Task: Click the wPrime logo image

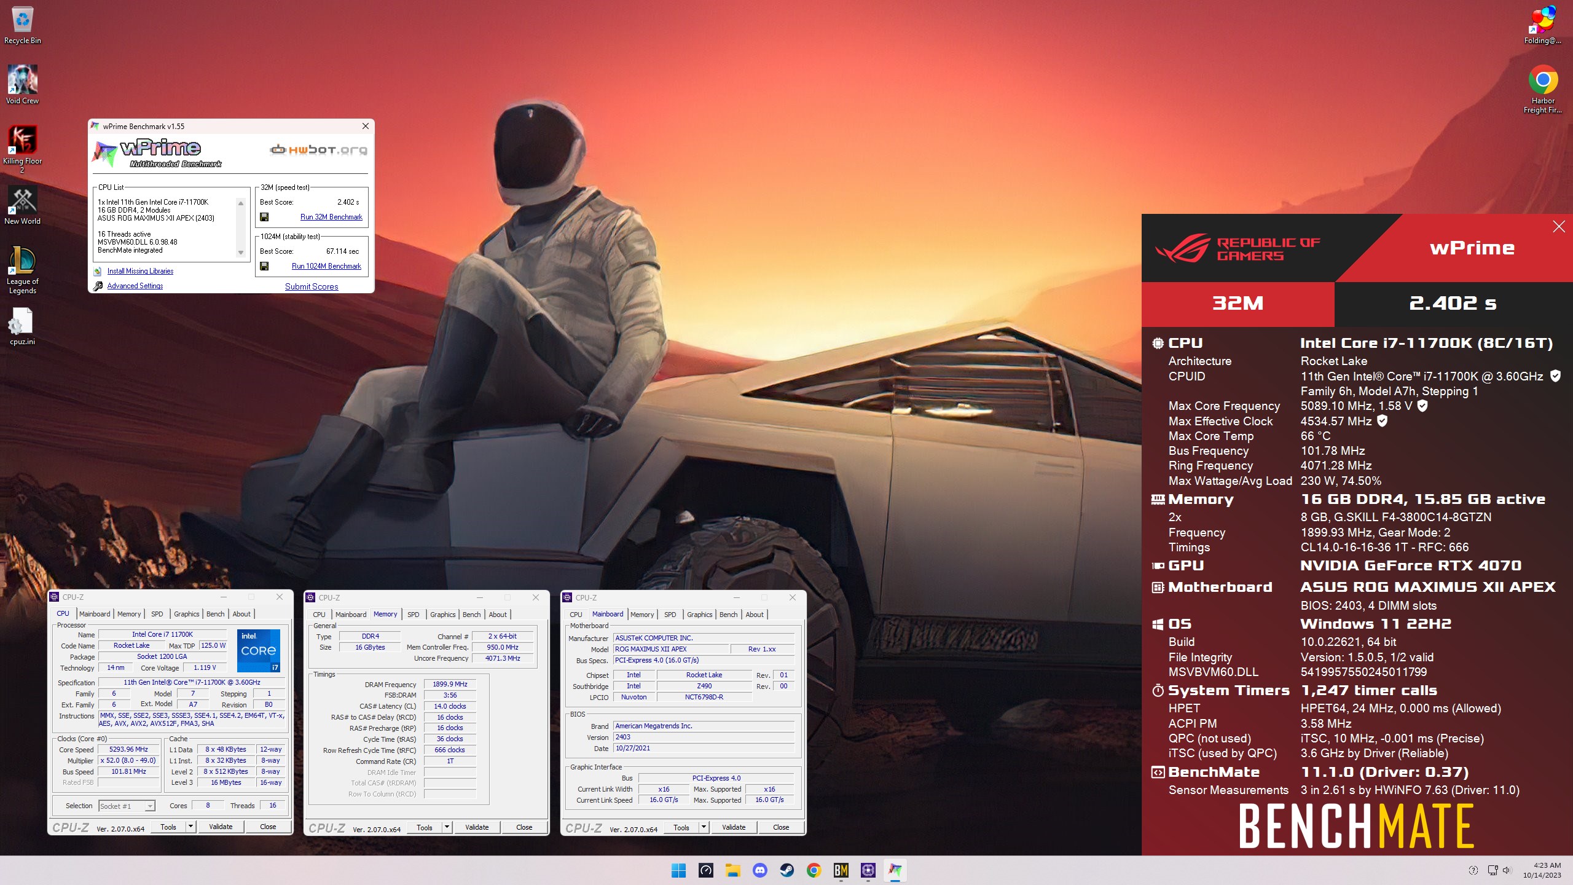Action: click(158, 153)
